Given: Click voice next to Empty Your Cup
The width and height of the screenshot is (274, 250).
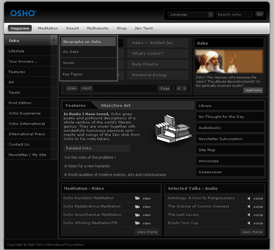Looking at the screenshot, I should click(x=258, y=223).
